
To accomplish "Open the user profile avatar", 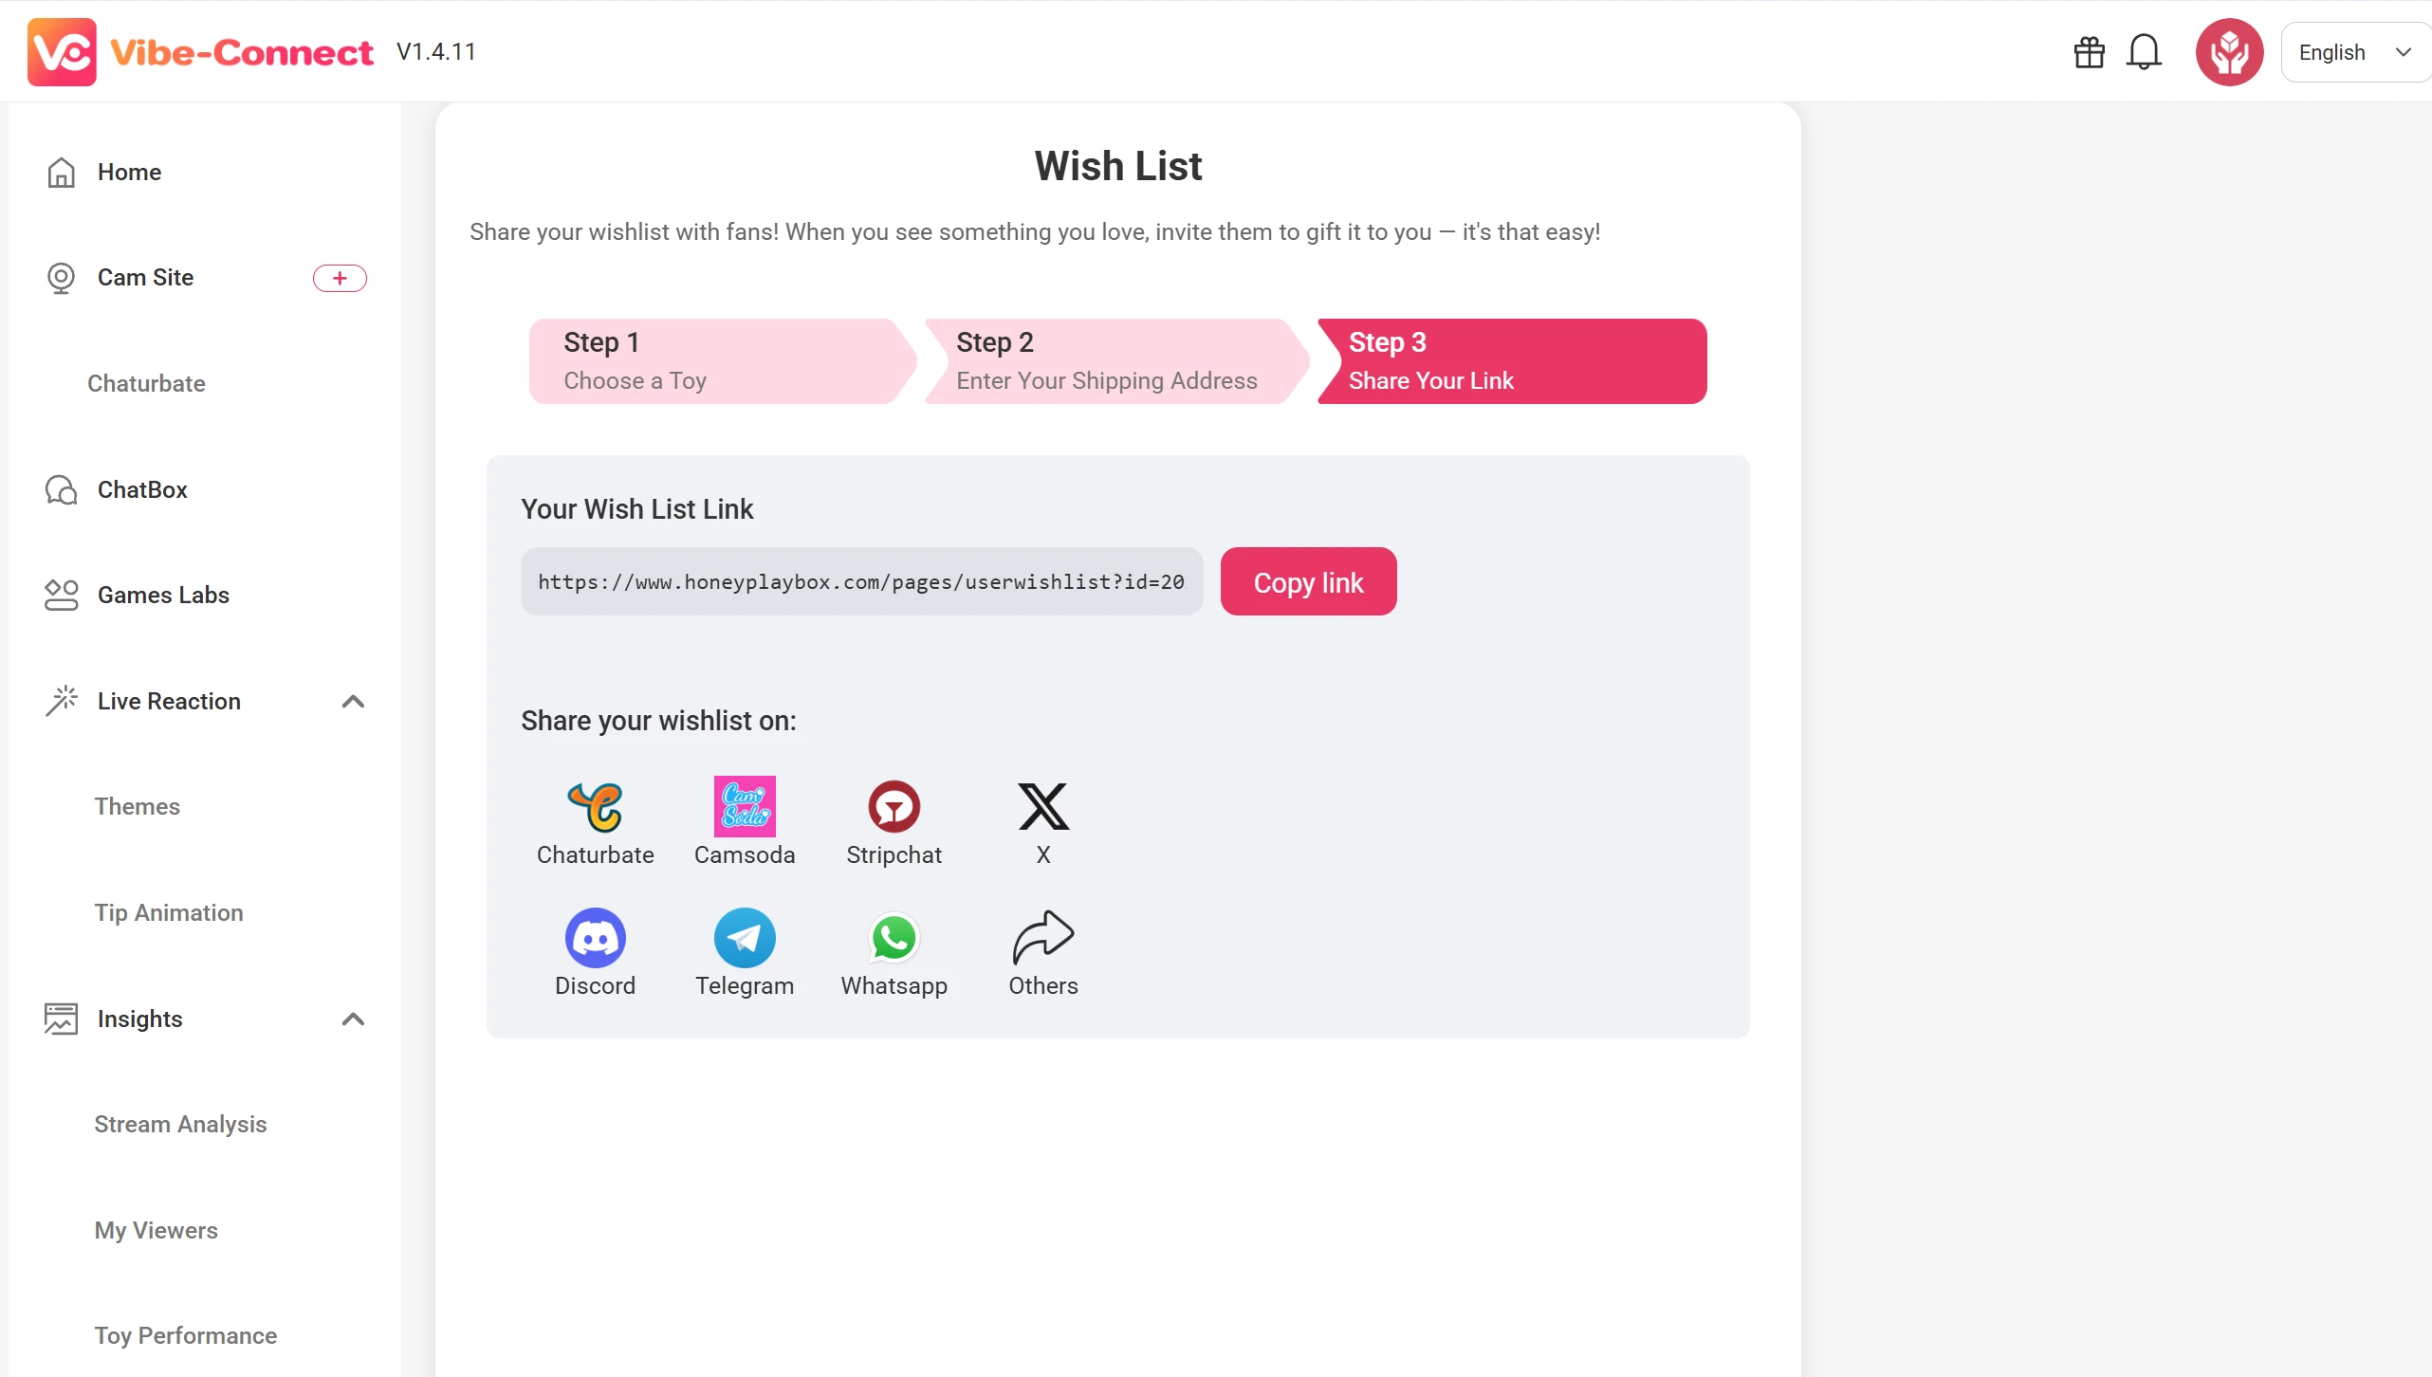I will point(2229,52).
